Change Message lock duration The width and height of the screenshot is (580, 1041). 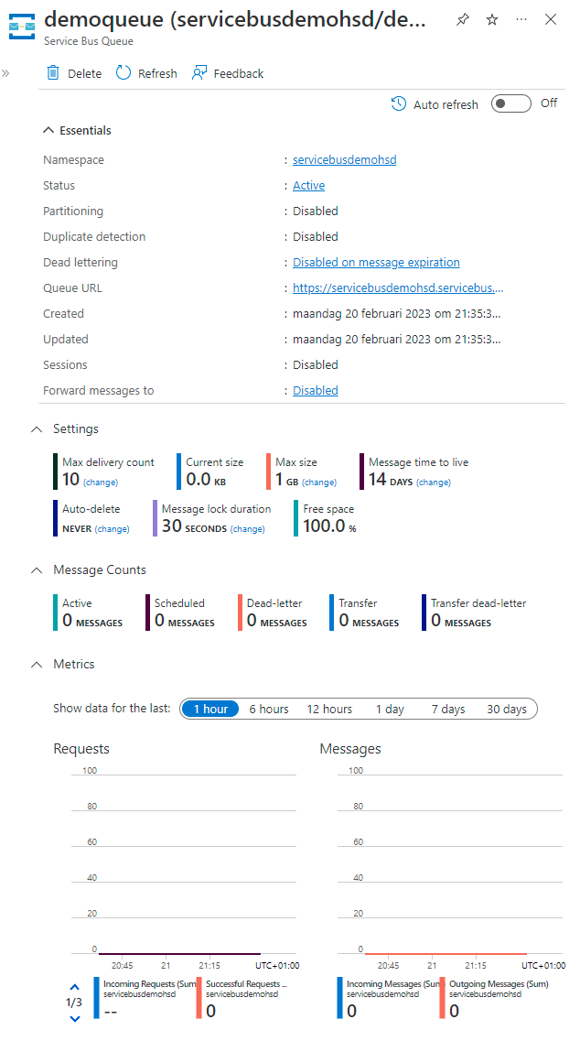tap(248, 529)
